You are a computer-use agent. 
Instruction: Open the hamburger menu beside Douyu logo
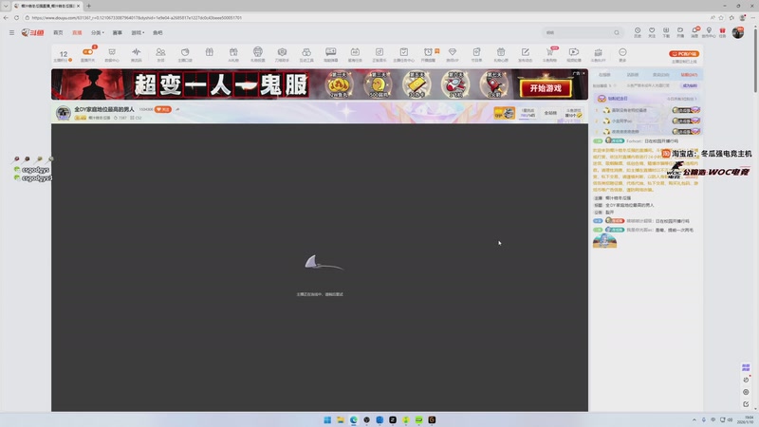pyautogui.click(x=11, y=32)
